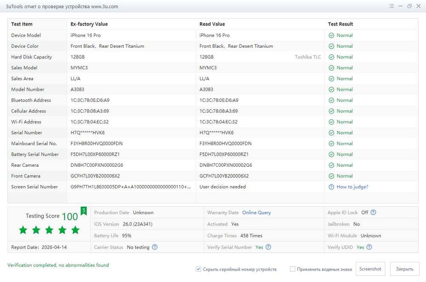Uncheck the Скрыть серийный номер устройств checkbox
The width and height of the screenshot is (426, 282).
click(x=199, y=269)
